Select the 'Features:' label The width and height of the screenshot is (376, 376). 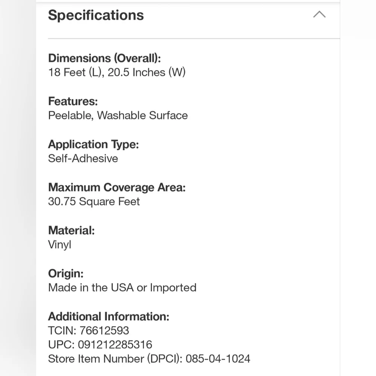[73, 101]
